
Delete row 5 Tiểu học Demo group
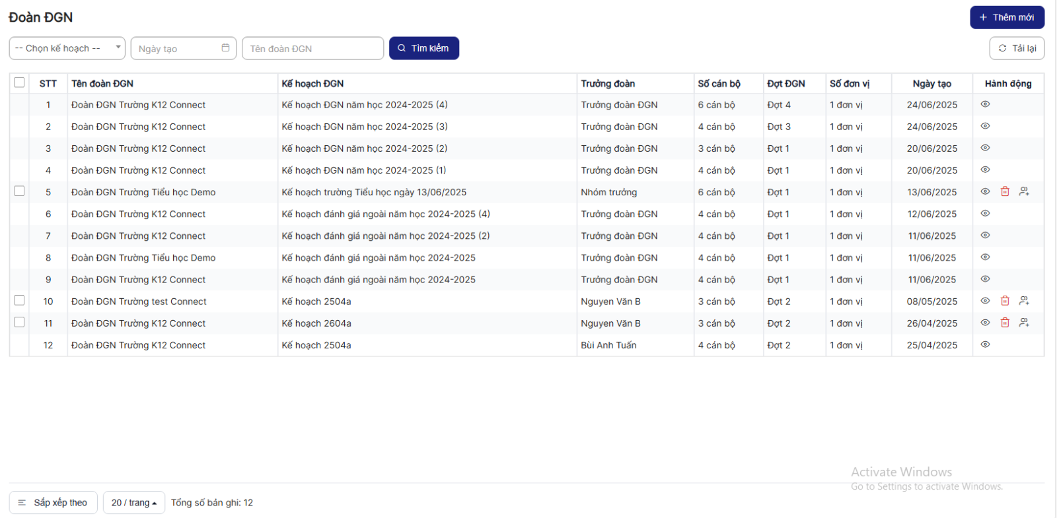pos(1005,191)
